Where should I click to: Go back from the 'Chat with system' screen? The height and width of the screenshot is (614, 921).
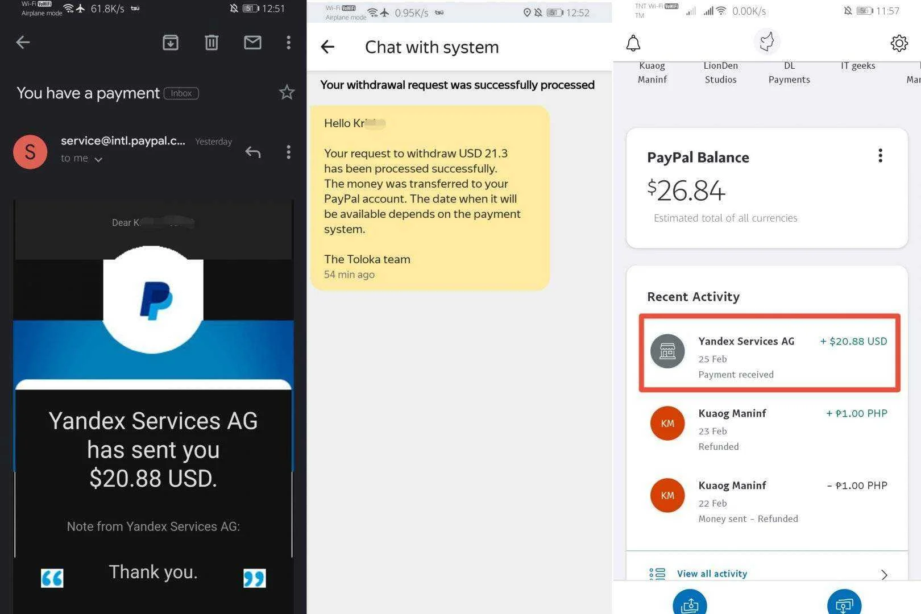pyautogui.click(x=327, y=47)
